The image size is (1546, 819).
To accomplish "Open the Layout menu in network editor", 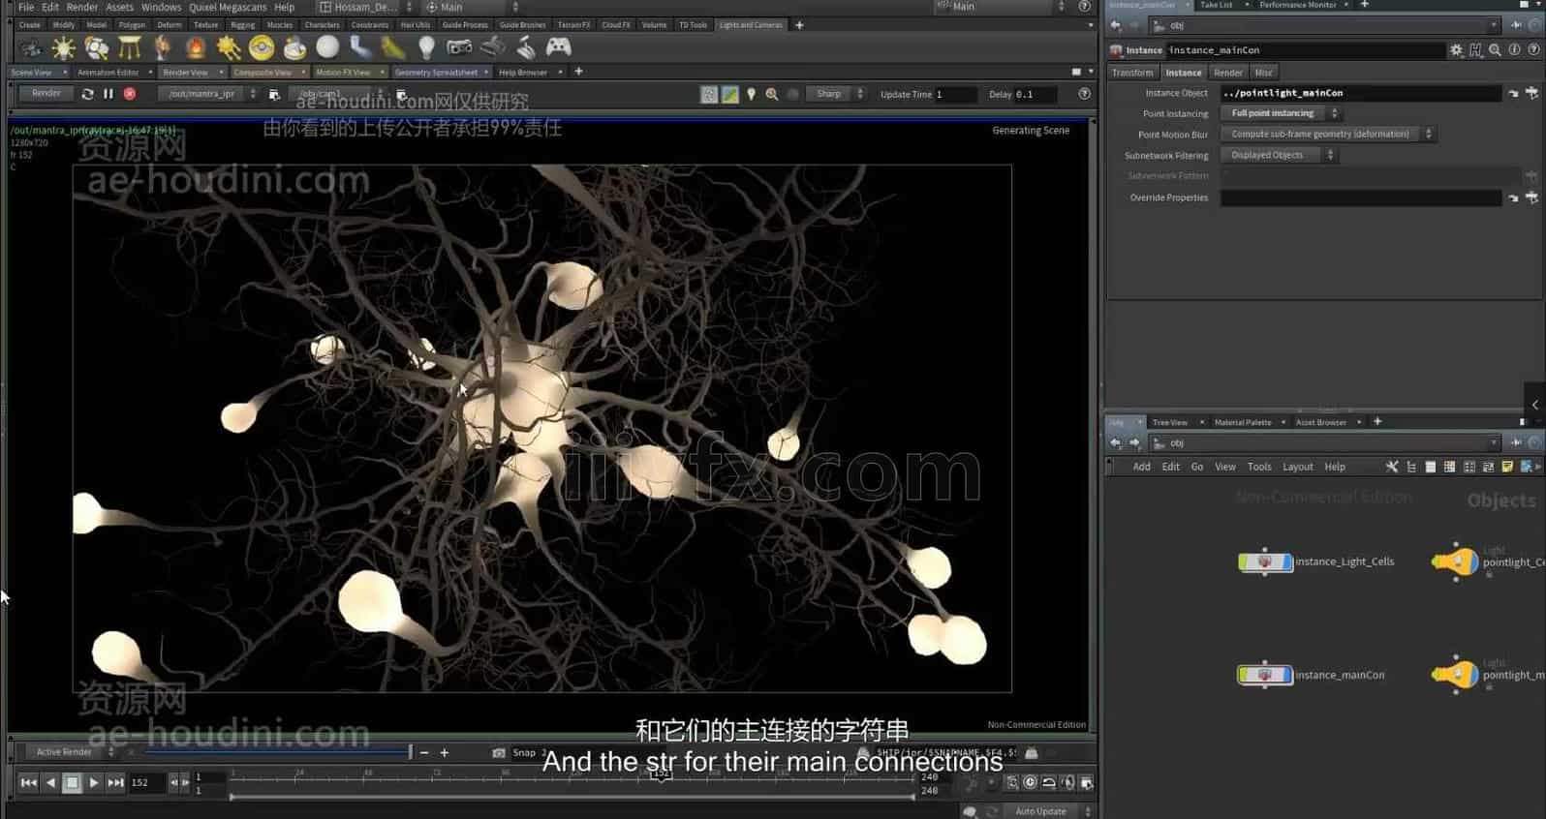I will (1298, 467).
